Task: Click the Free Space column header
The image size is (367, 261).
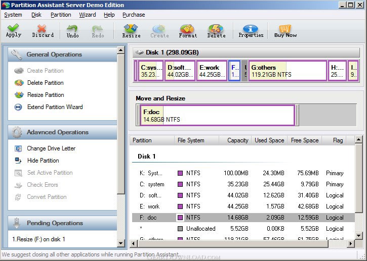Action: tap(304, 140)
